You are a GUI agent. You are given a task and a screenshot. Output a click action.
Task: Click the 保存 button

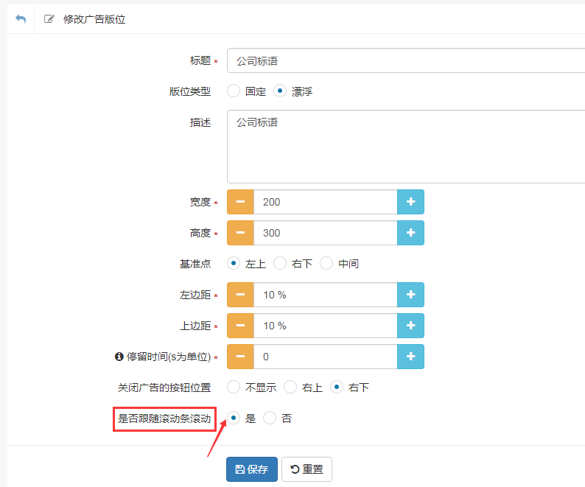coord(251,469)
